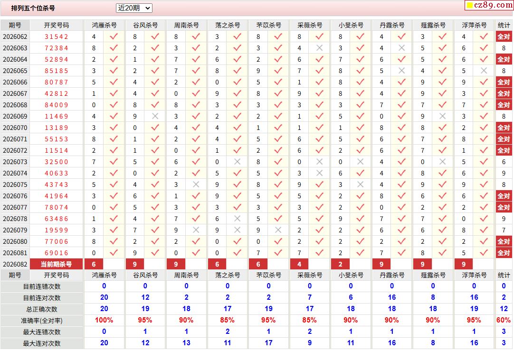This screenshot has width=514, height=350.
Task: Click the 60% value in 统计 column
Action: point(504,320)
